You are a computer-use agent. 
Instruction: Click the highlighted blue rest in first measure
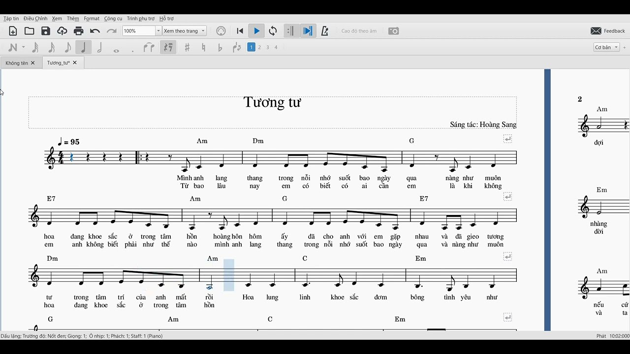(72, 157)
